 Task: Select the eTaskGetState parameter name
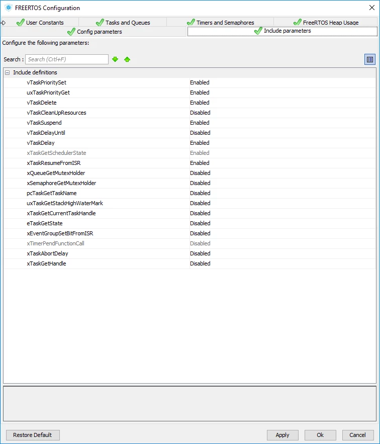click(x=44, y=223)
